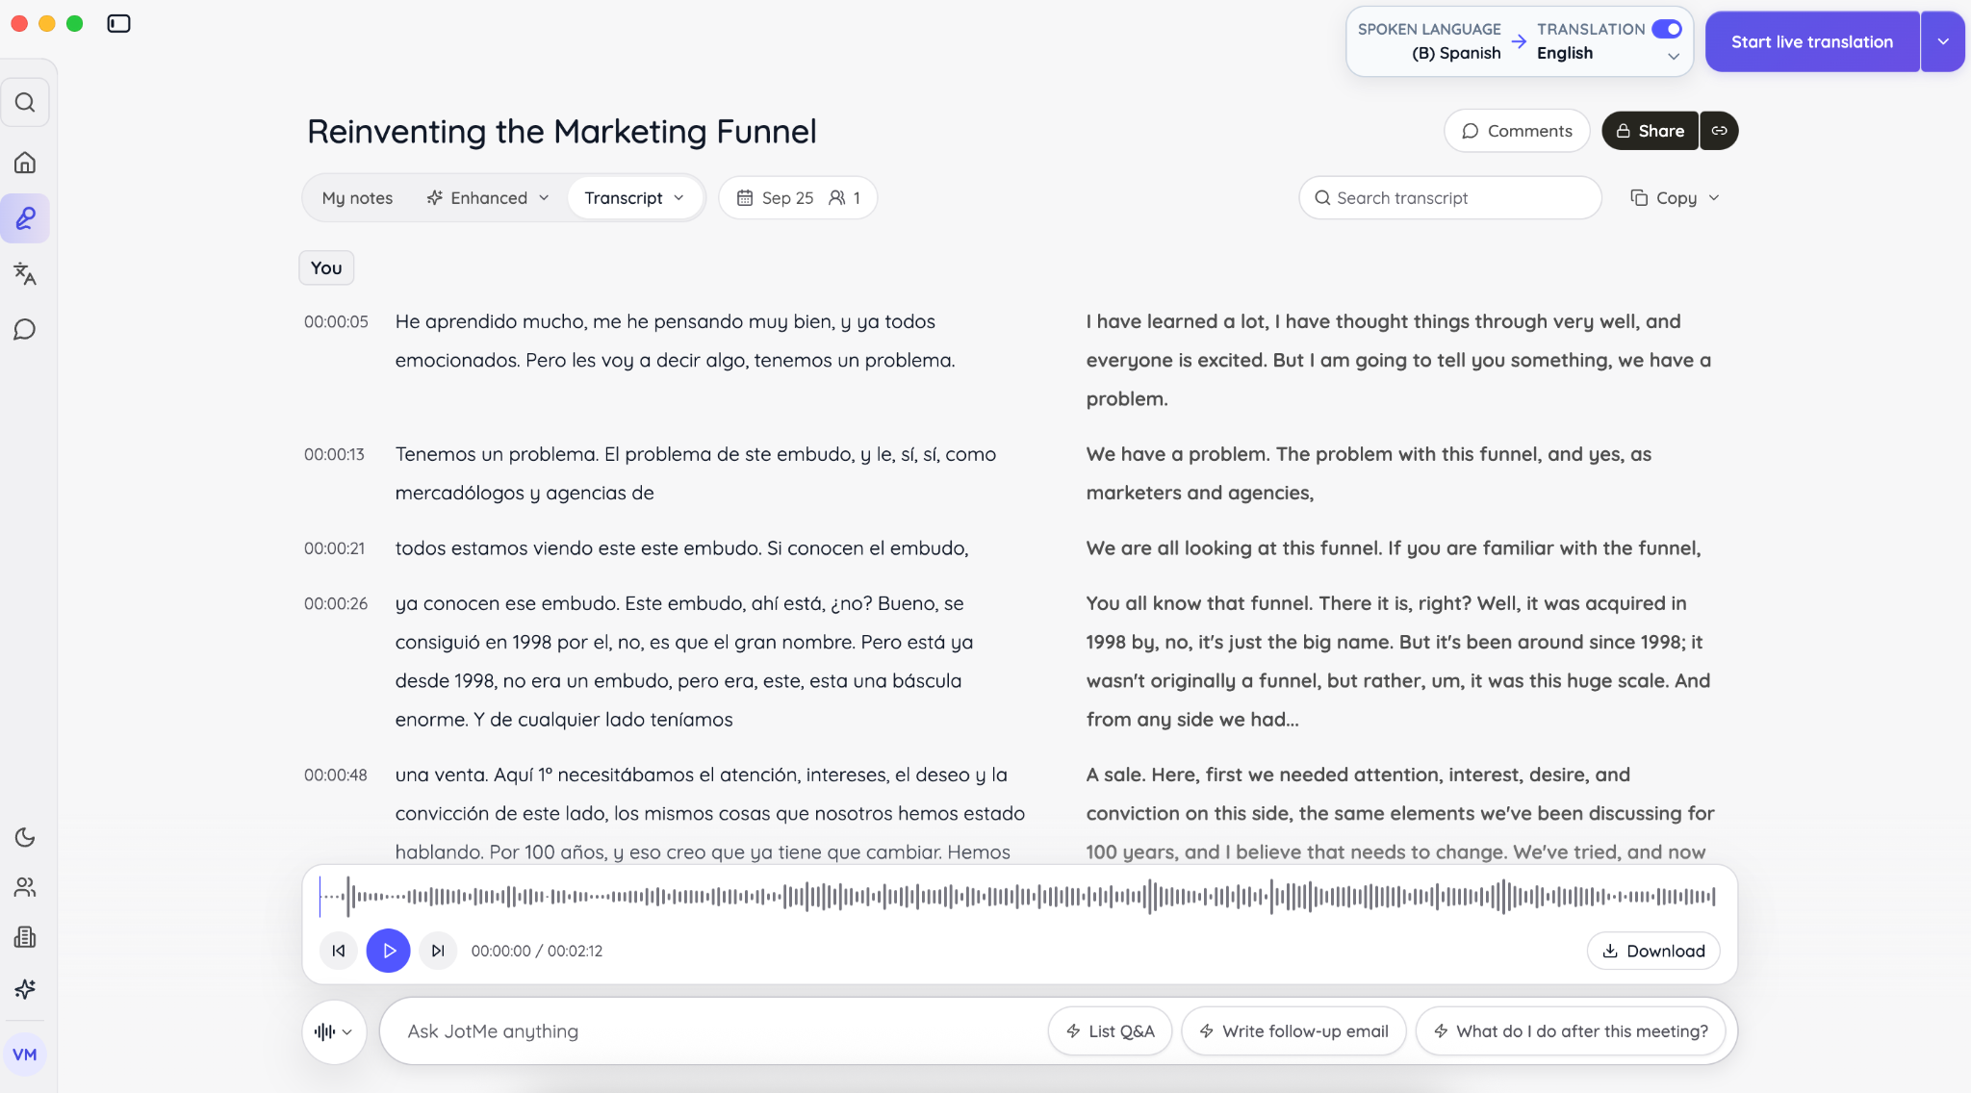Click the Ask JotMe anything input
This screenshot has width=1971, height=1093.
(x=712, y=1031)
